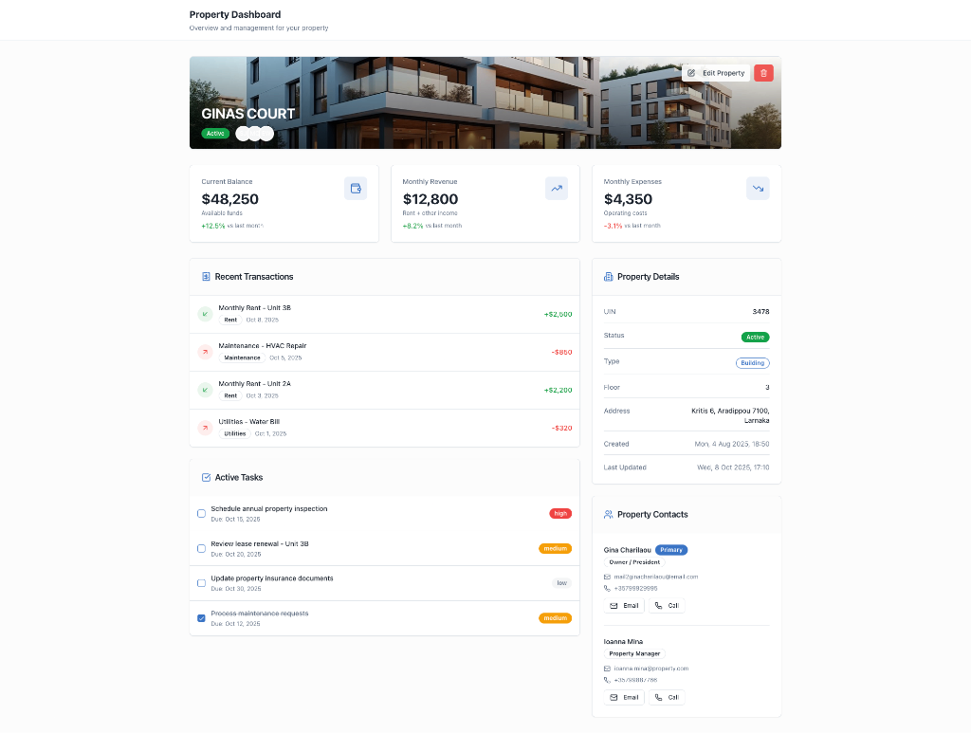Check the Update property insurance documents task
The image size is (971, 733).
201,583
